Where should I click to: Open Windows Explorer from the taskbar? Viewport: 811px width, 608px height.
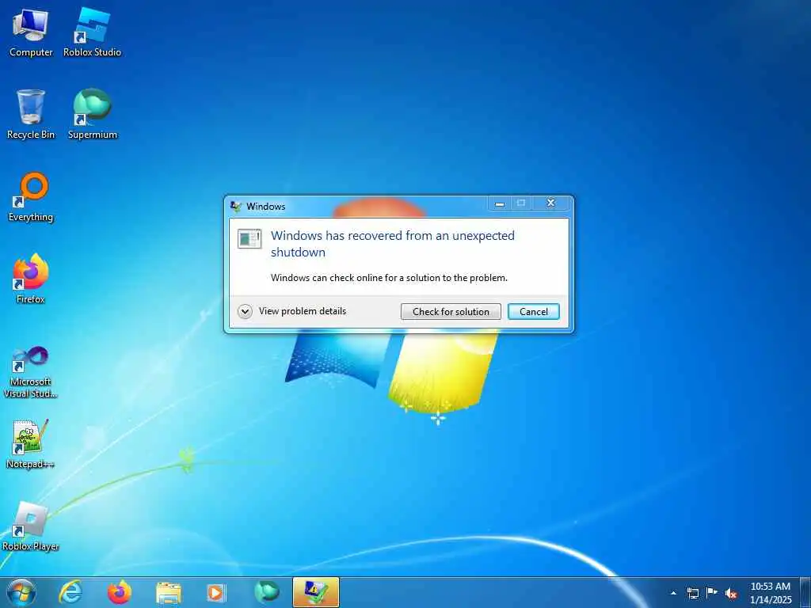tap(169, 592)
